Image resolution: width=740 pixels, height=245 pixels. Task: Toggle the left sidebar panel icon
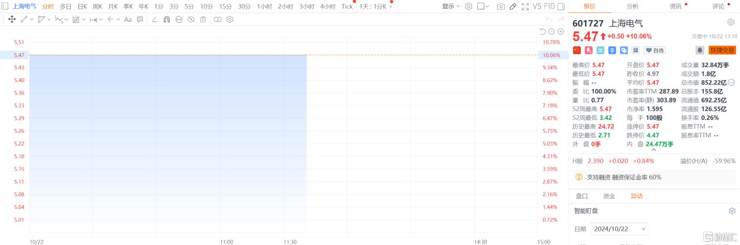(5, 6)
